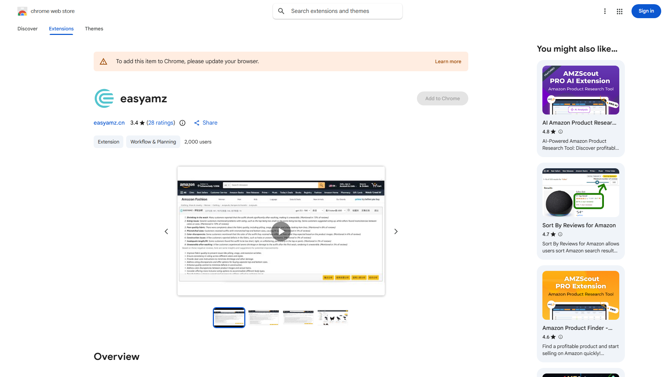671x377 pixels.
Task: Click the search magnifier icon
Action: (x=281, y=11)
